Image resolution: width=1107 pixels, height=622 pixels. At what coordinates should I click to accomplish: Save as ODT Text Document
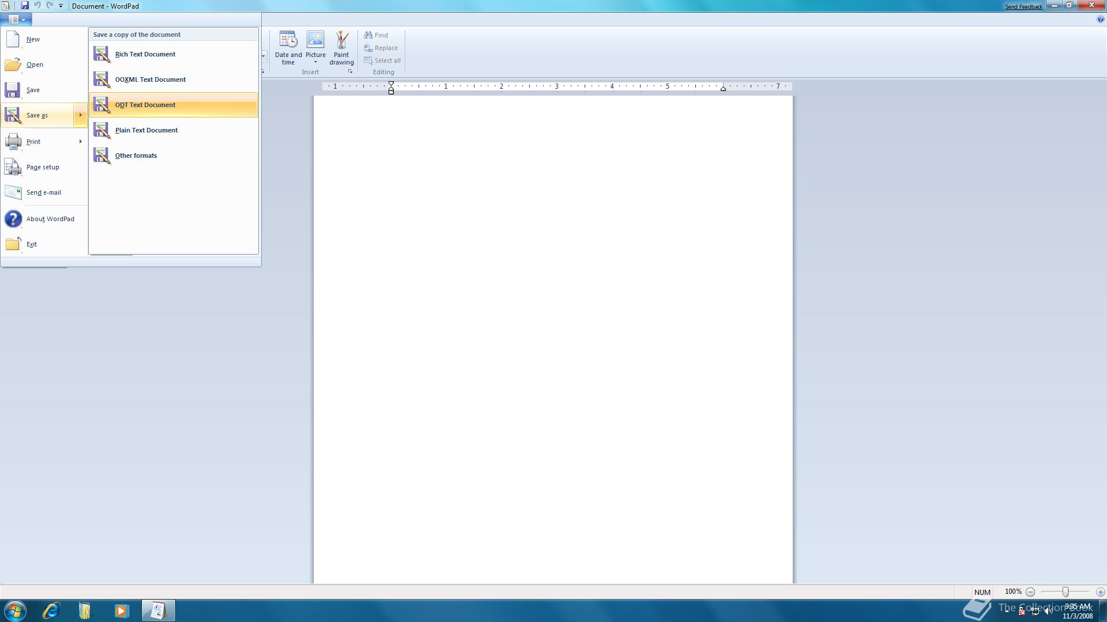coord(174,105)
